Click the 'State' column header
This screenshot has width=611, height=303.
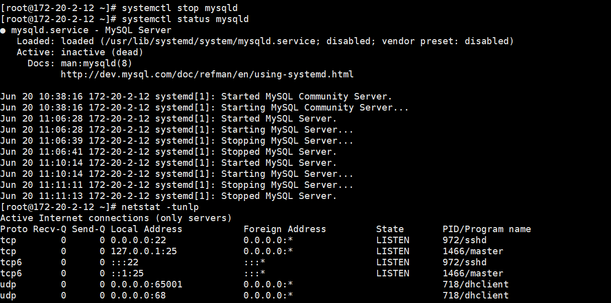[x=390, y=229]
